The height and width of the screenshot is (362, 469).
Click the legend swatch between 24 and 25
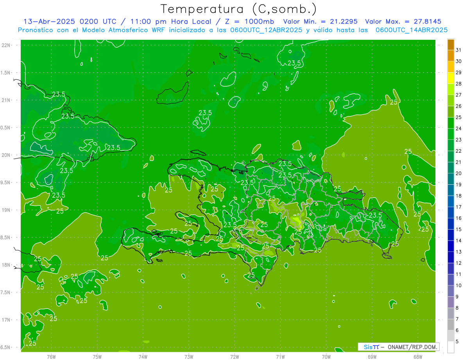click(x=451, y=123)
